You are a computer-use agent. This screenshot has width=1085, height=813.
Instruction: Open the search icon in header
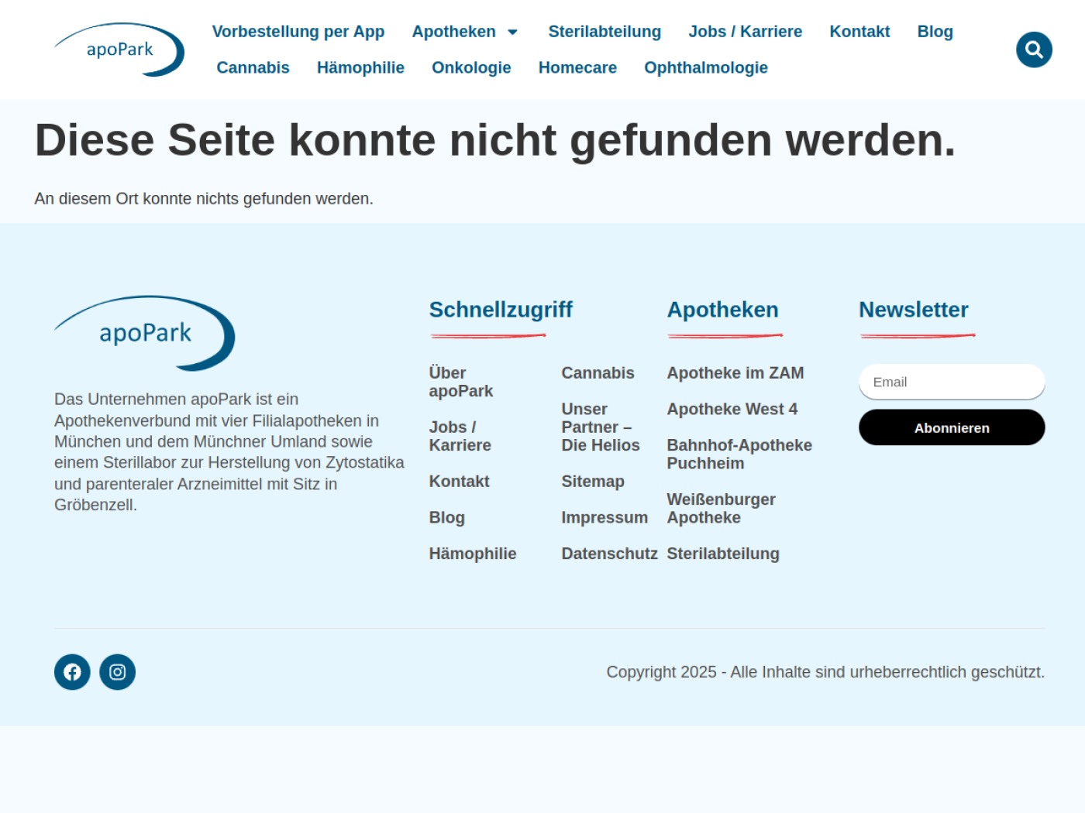pos(1034,50)
